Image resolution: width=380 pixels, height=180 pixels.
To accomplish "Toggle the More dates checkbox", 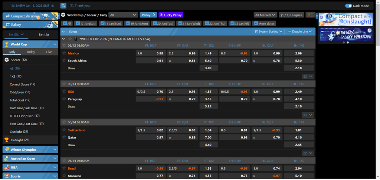I will [256, 23].
